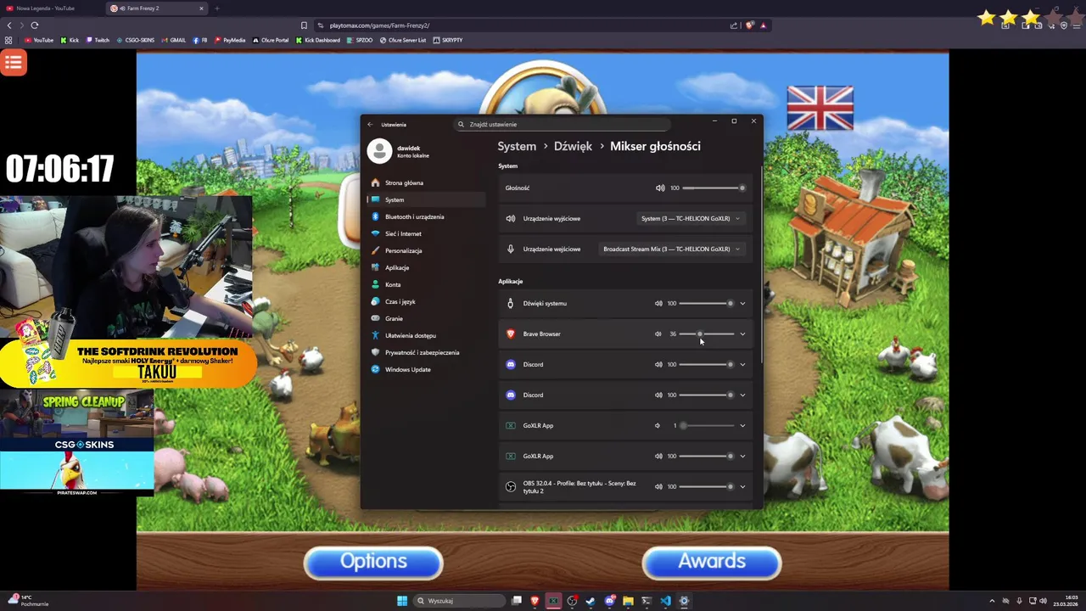Click the game Options button
This screenshot has width=1086, height=611.
point(373,562)
